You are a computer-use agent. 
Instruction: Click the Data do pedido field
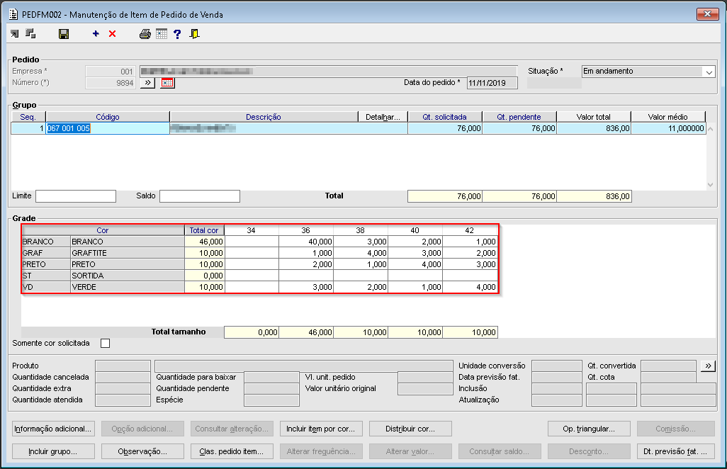492,83
